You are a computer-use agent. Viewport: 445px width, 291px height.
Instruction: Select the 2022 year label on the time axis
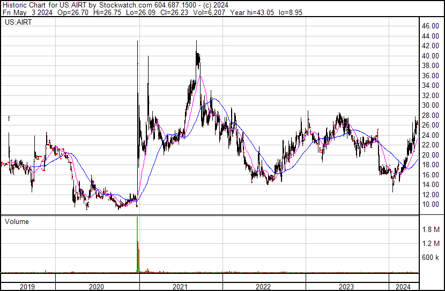[x=264, y=287]
